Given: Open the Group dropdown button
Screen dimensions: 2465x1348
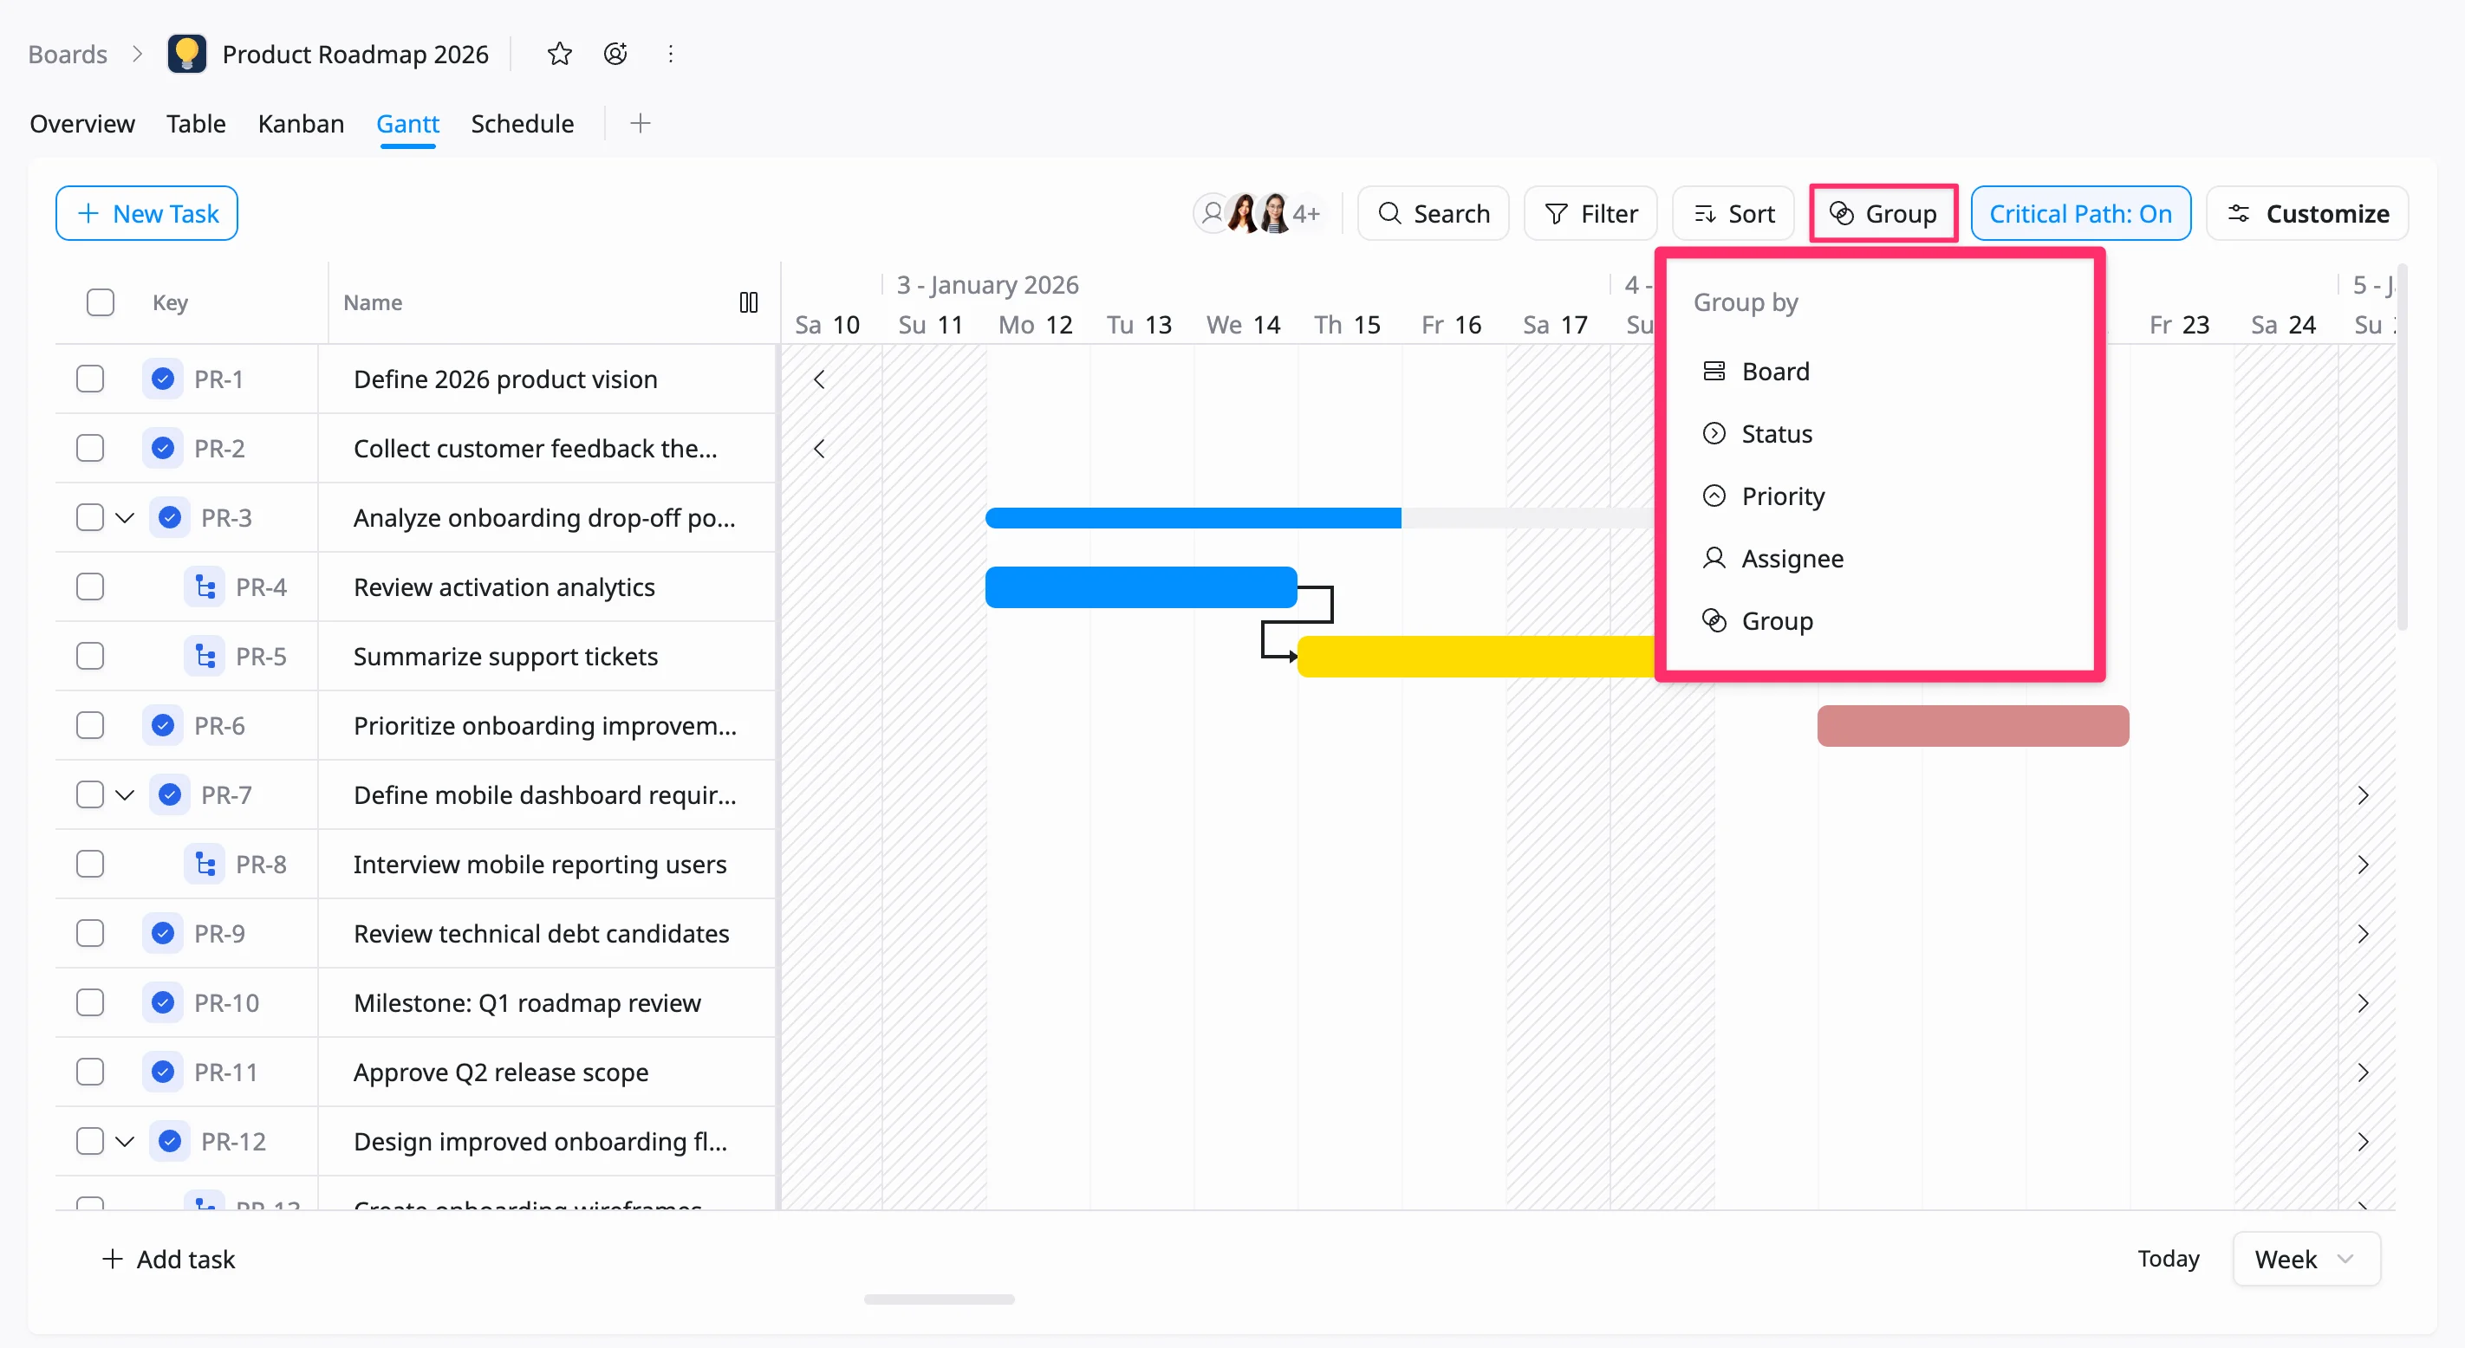Looking at the screenshot, I should pos(1883,213).
